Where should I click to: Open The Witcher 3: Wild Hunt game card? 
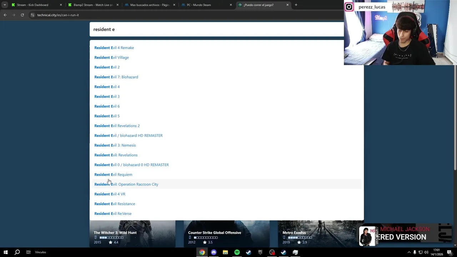(132, 234)
